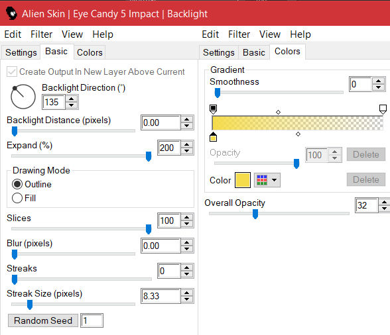Click the Backlight Direction angle dial
Image resolution: width=390 pixels, height=335 pixels.
point(23,97)
